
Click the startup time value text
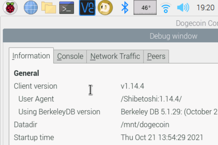coord(162,138)
